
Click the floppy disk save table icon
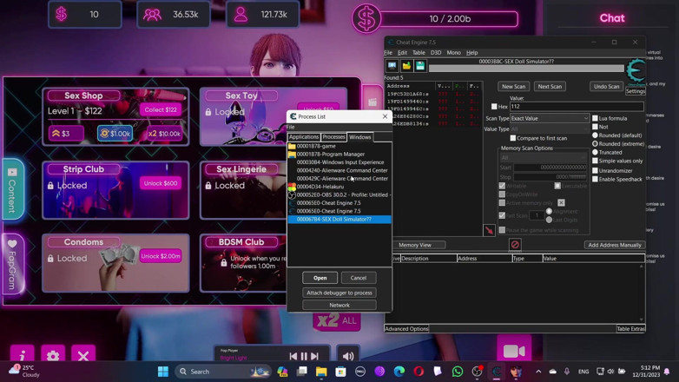coord(420,66)
